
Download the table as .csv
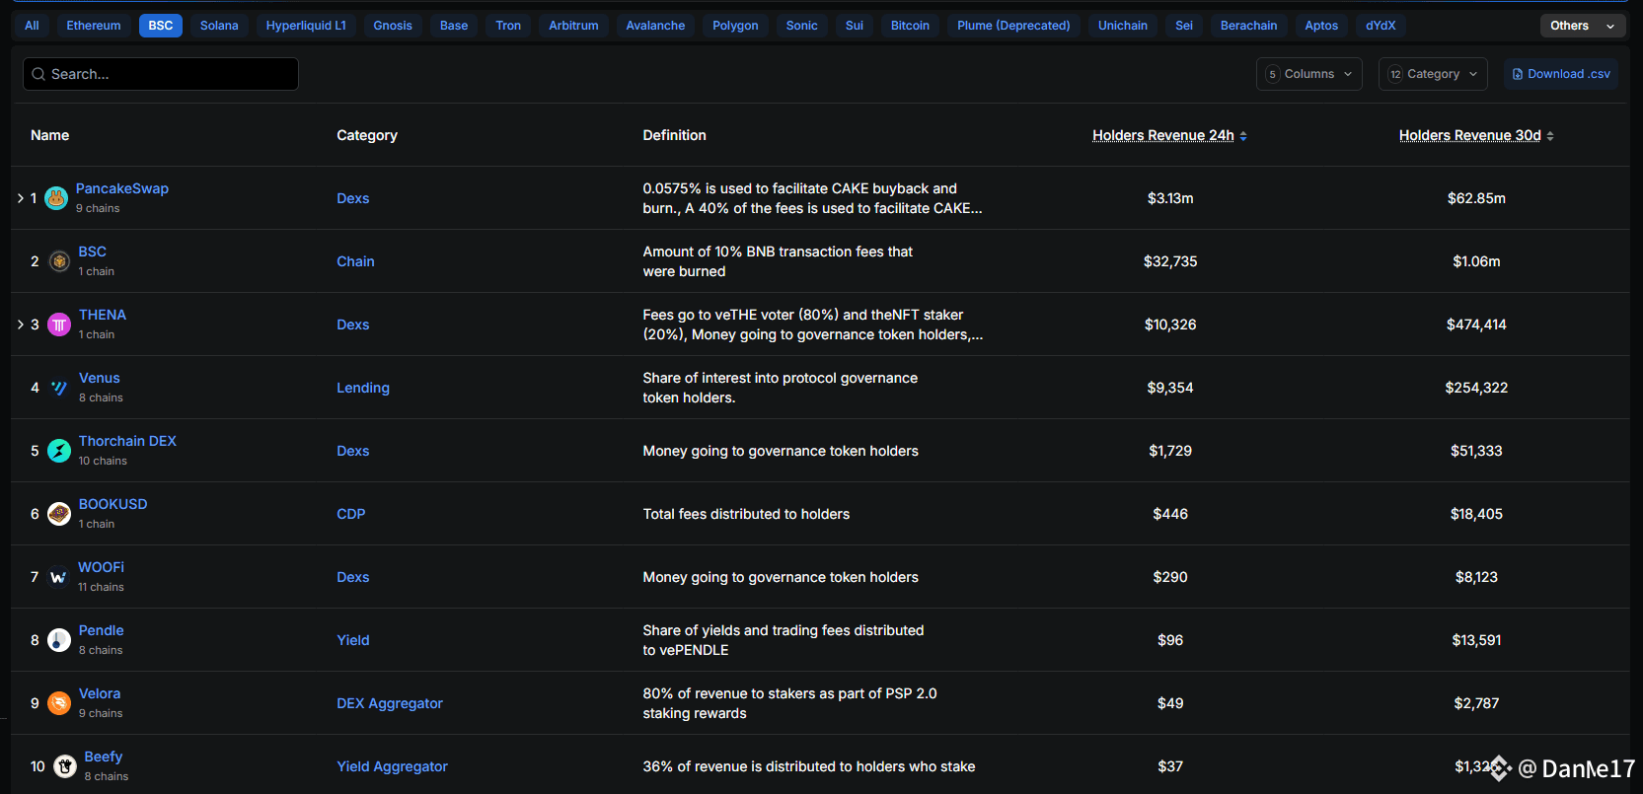pos(1561,74)
